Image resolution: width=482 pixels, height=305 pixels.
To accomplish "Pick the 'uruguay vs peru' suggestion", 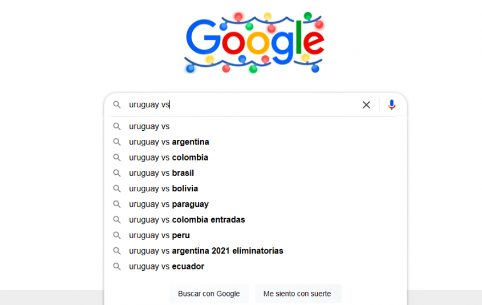I will (x=256, y=235).
